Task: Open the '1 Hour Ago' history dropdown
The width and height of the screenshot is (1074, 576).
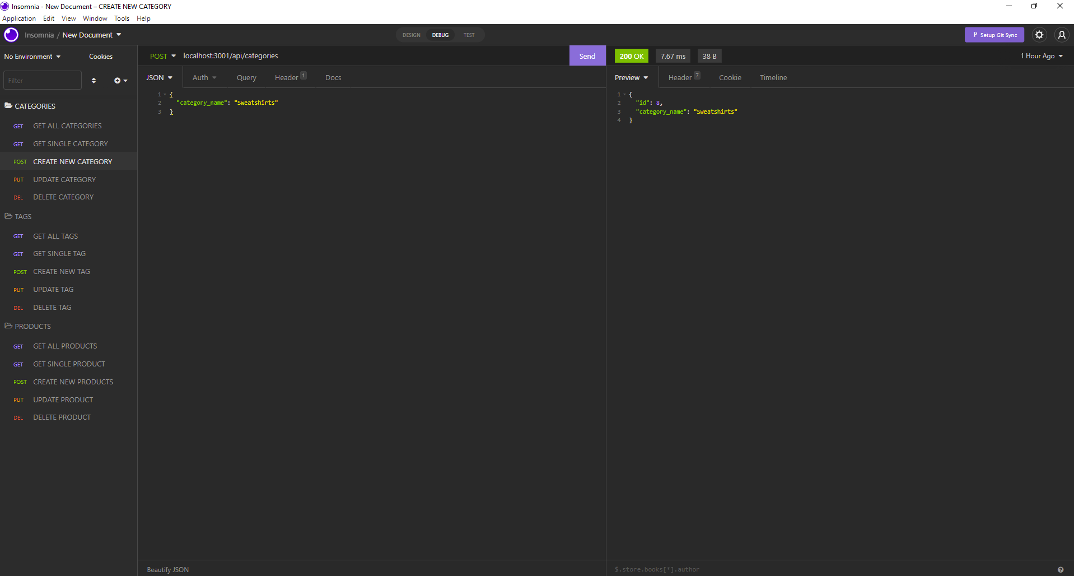Action: [x=1040, y=55]
